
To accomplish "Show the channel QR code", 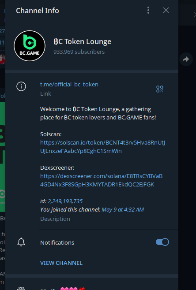I will pyautogui.click(x=160, y=89).
